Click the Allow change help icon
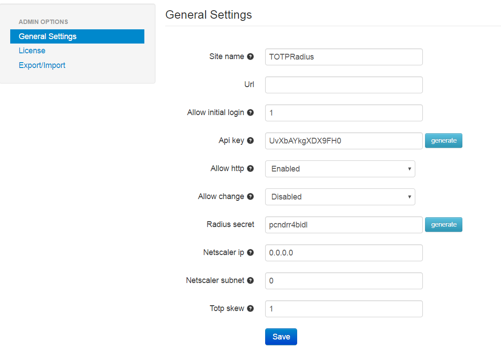501x355 pixels. tap(250, 196)
